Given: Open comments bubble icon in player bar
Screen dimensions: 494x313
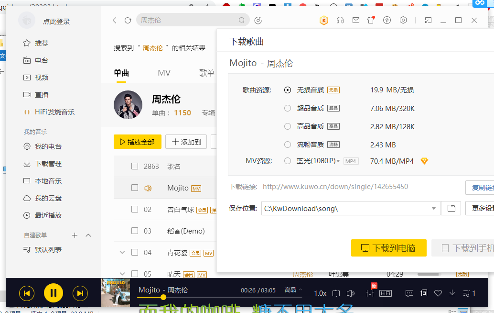Looking at the screenshot, I should (x=409, y=293).
